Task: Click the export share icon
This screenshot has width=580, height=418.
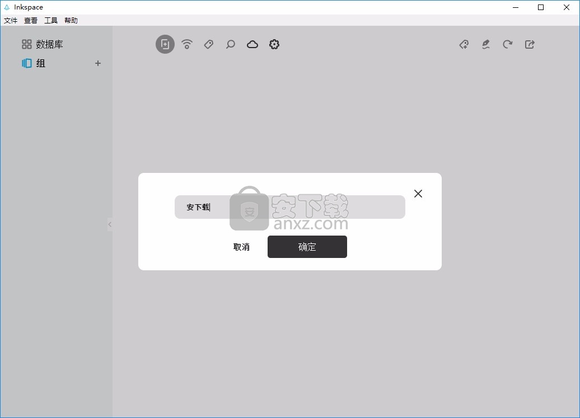Action: tap(530, 44)
